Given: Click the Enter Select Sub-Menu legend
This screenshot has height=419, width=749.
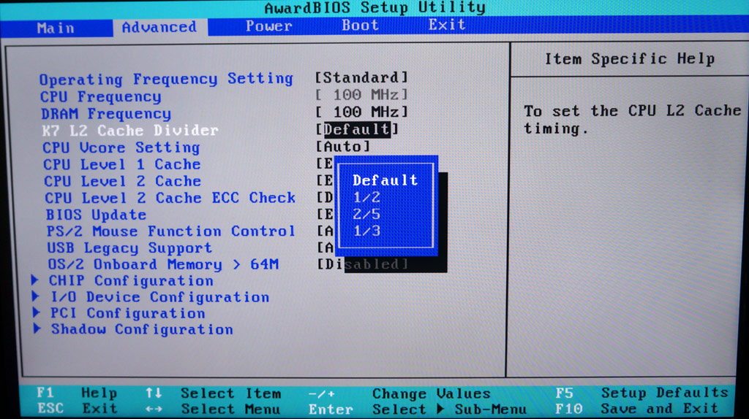Looking at the screenshot, I should tap(418, 409).
